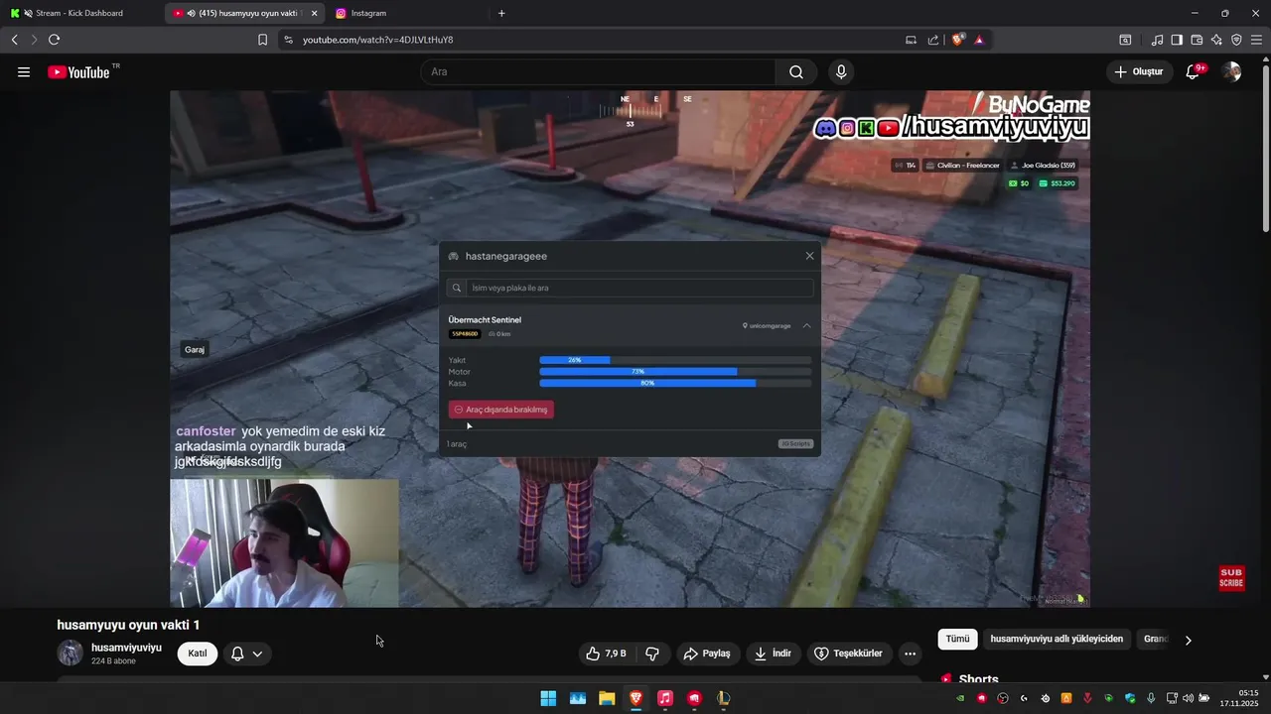1271x714 pixels.
Task: Open Brave VPN shield icon
Action: (1236, 40)
